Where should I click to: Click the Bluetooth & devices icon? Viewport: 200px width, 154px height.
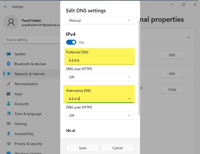point(9,64)
